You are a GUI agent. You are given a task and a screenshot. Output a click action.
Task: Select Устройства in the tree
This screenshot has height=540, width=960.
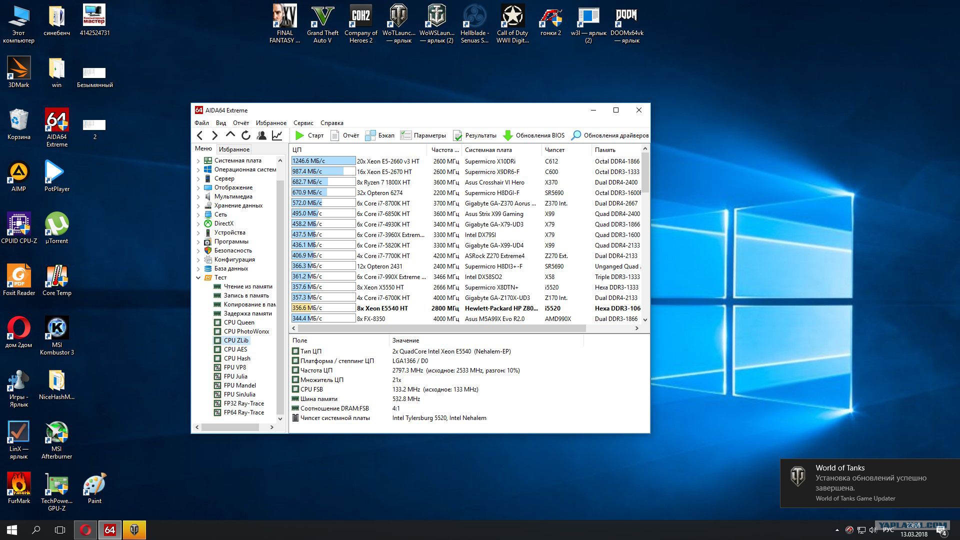pyautogui.click(x=229, y=232)
